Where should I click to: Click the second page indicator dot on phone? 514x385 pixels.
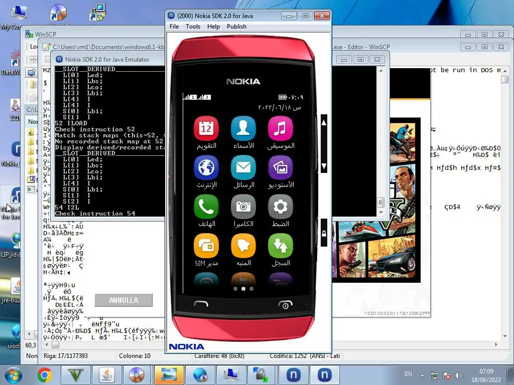(243, 289)
